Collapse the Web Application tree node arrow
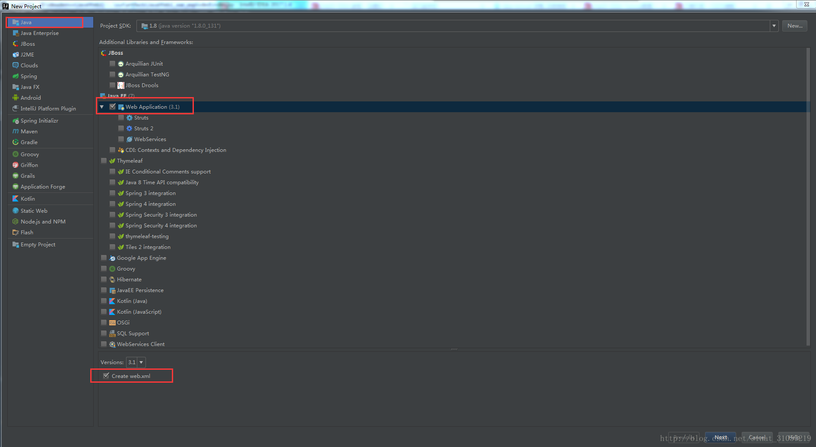This screenshot has height=447, width=816. [x=102, y=107]
